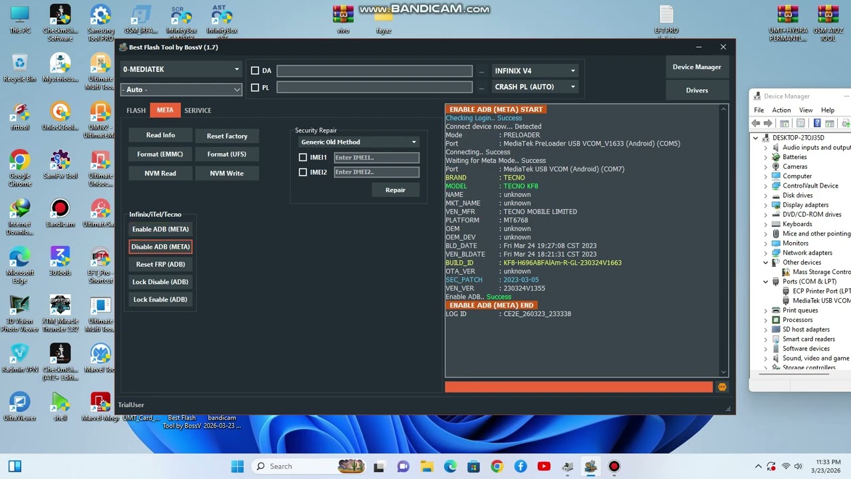Click the Device Manager button in tool
Viewport: 851px width, 479px height.
[697, 67]
